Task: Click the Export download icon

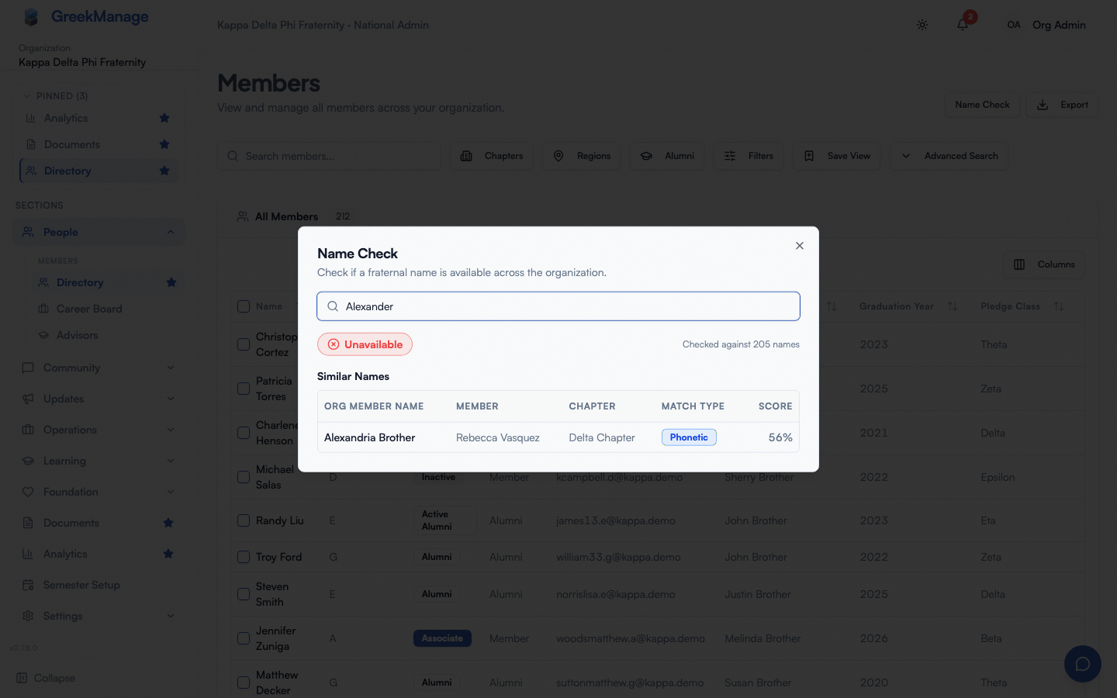Action: [1043, 105]
